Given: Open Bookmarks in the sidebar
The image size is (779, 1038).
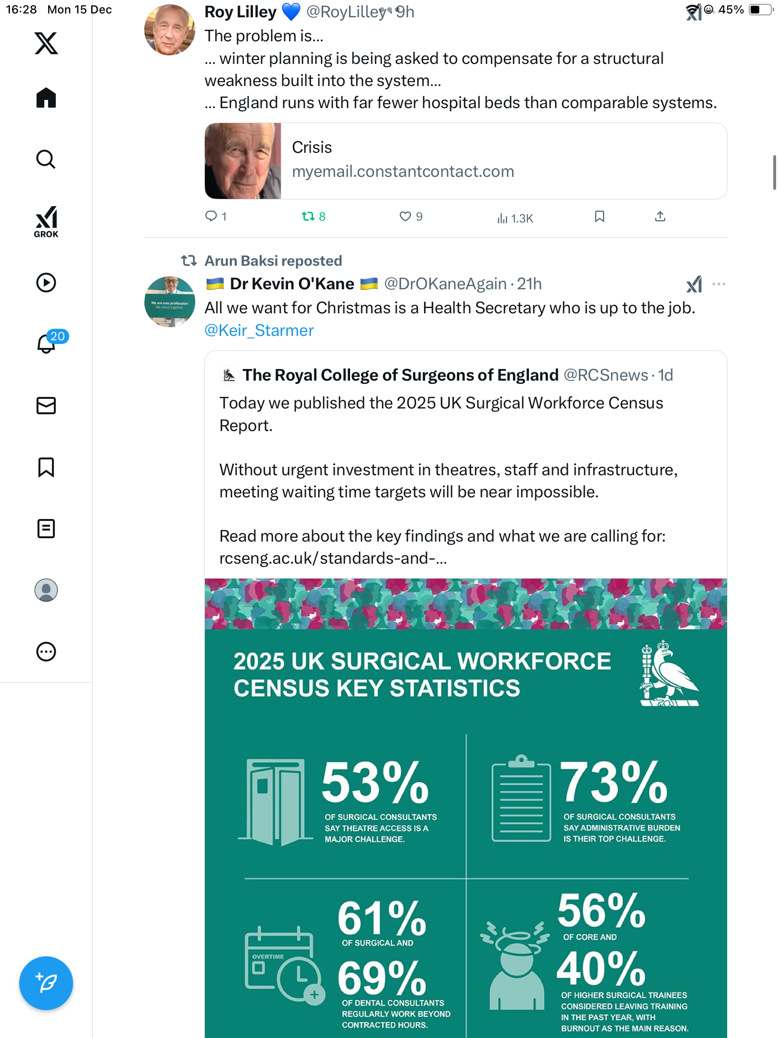Looking at the screenshot, I should (46, 467).
